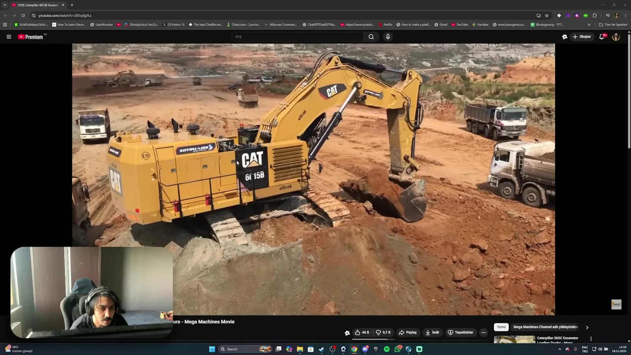Open Spotify from the taskbar
Viewport: 631px width, 355px height.
coord(386,349)
